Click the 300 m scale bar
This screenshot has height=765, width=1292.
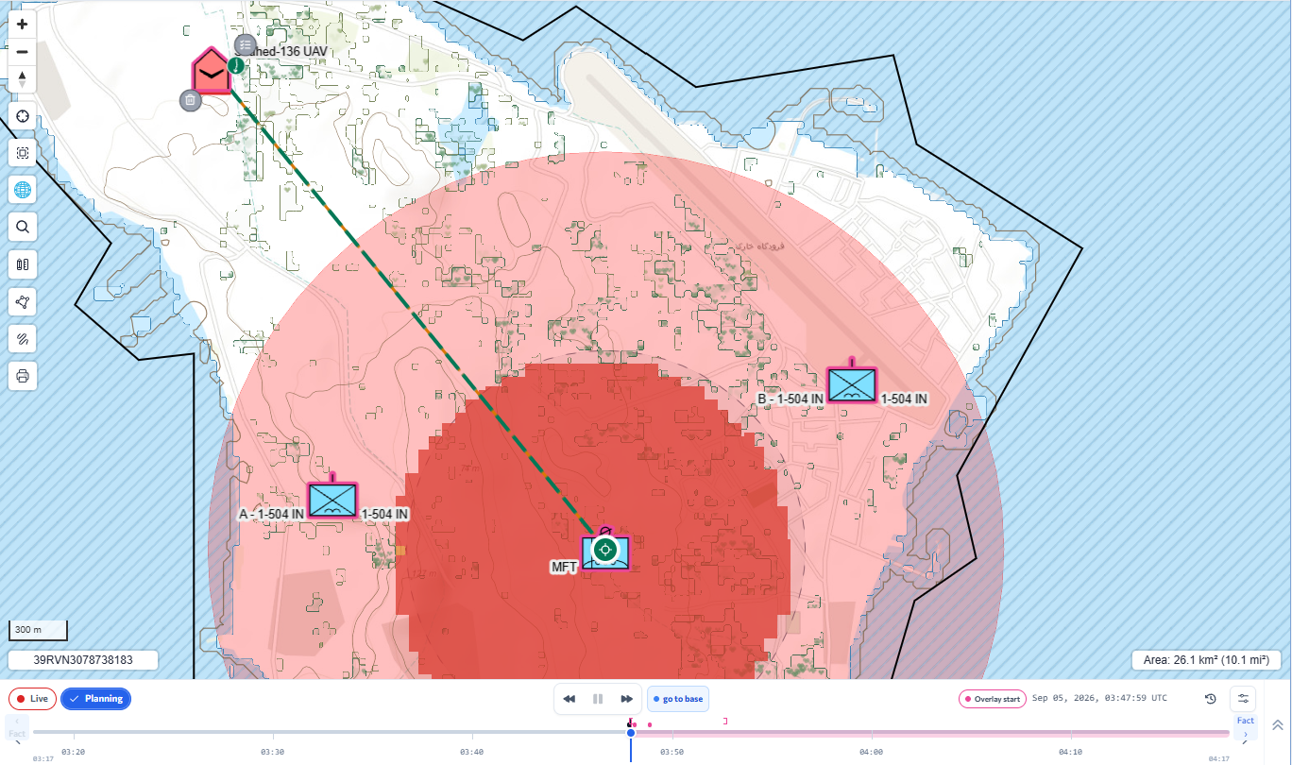point(38,630)
